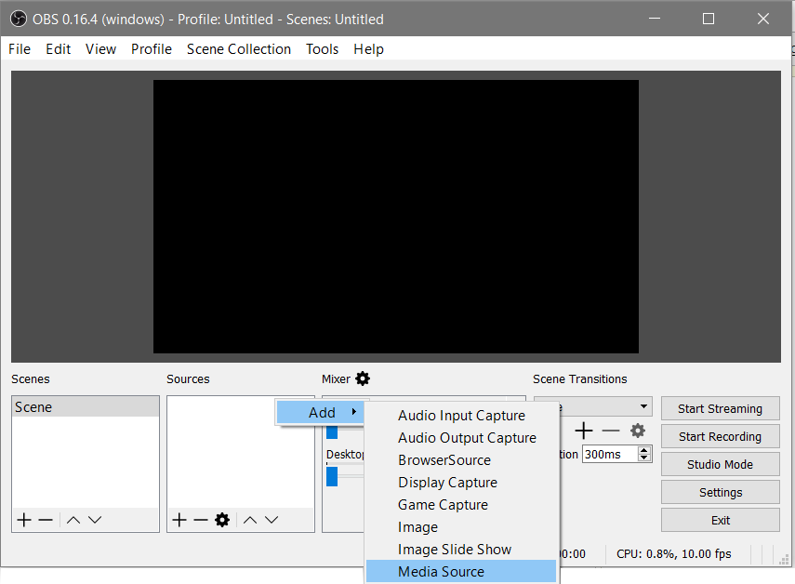Open transition properties with the Scene Transitions gear
This screenshot has height=584, width=795.
[638, 431]
